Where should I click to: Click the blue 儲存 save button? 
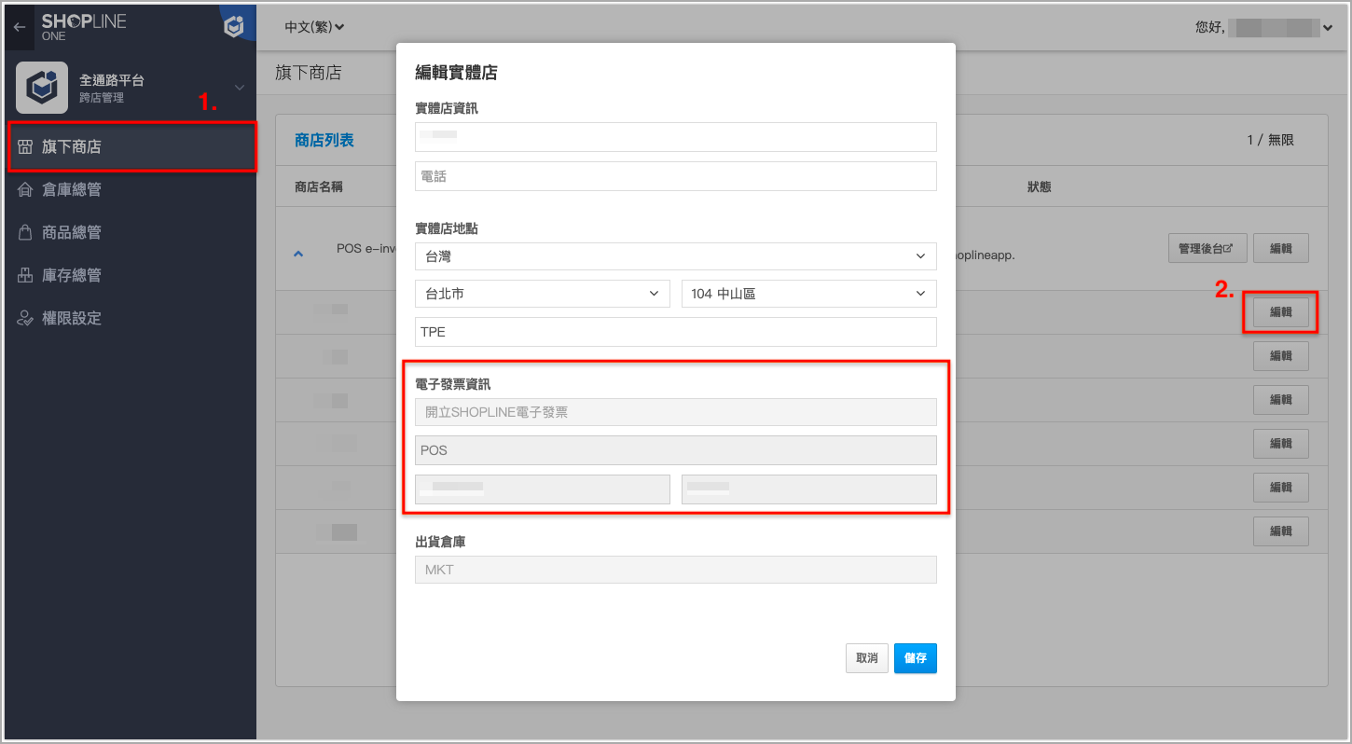tap(916, 658)
